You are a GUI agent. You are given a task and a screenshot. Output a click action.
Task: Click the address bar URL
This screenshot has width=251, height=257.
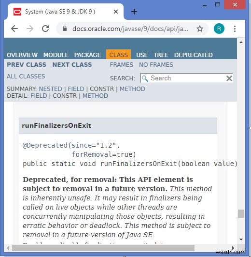click(x=130, y=29)
